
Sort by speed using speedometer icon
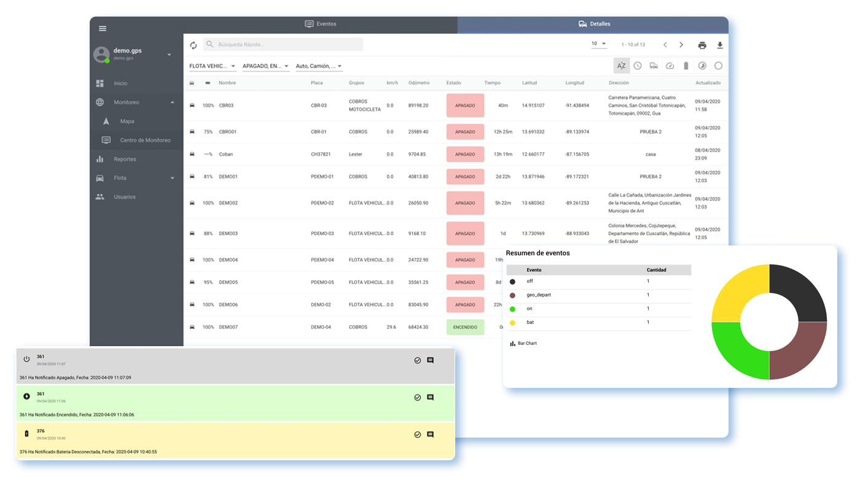670,66
